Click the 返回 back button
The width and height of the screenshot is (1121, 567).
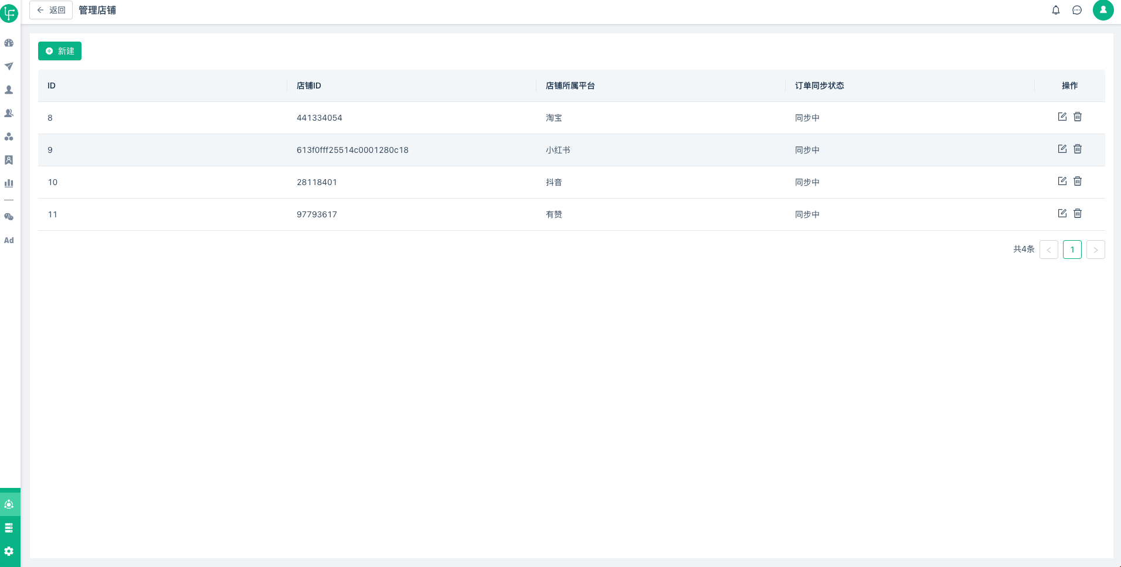click(51, 10)
